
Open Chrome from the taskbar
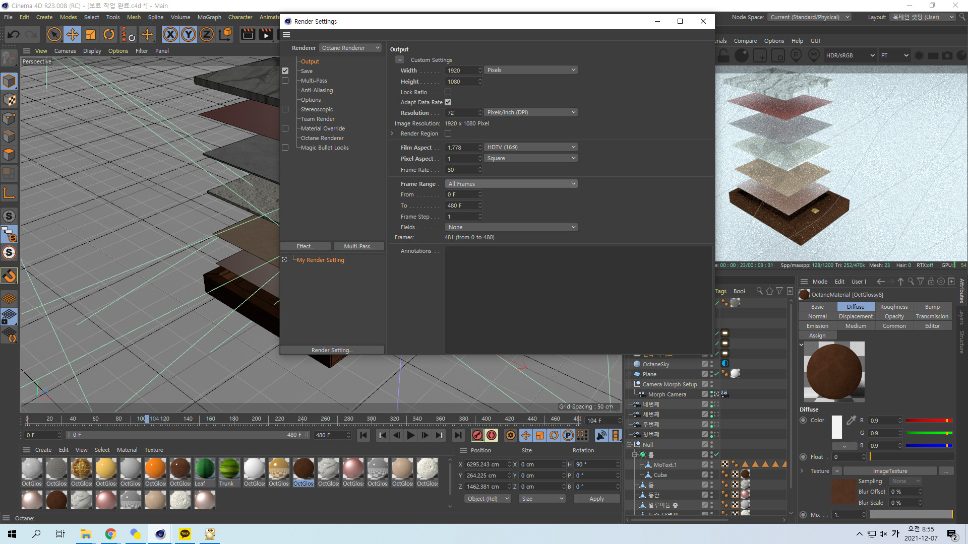111,533
